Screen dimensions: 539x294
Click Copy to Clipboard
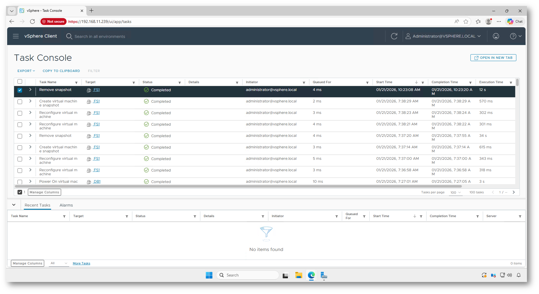coord(61,71)
